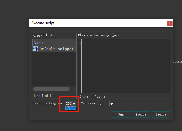Click the Import button
The height and width of the screenshot is (131, 182).
click(161, 115)
